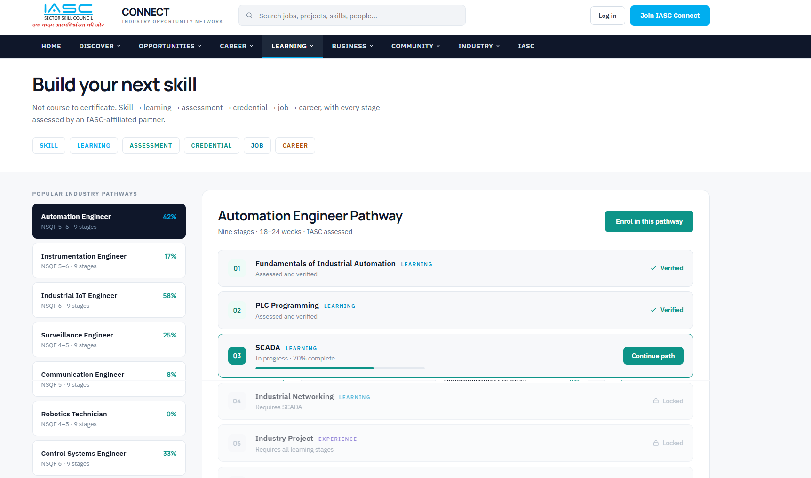Select the ASSESSMENT chip
The image size is (811, 478).
tap(151, 146)
